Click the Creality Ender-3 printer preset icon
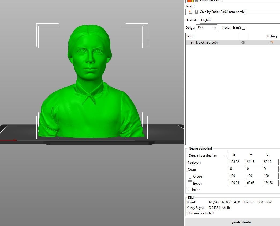The image size is (280, 226). [191, 12]
